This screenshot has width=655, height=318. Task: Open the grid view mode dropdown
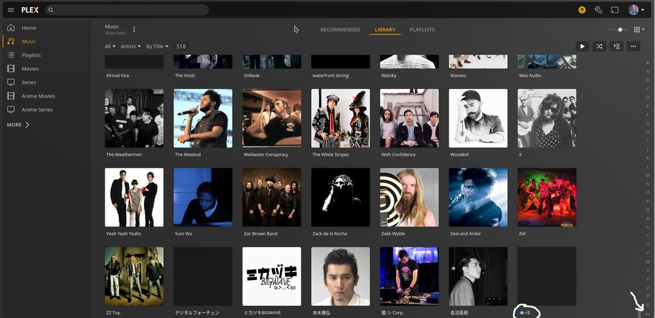[639, 30]
